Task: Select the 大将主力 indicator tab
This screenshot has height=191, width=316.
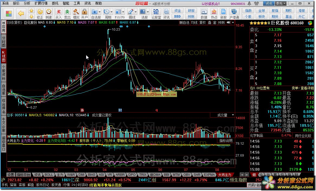Action: (x=225, y=175)
